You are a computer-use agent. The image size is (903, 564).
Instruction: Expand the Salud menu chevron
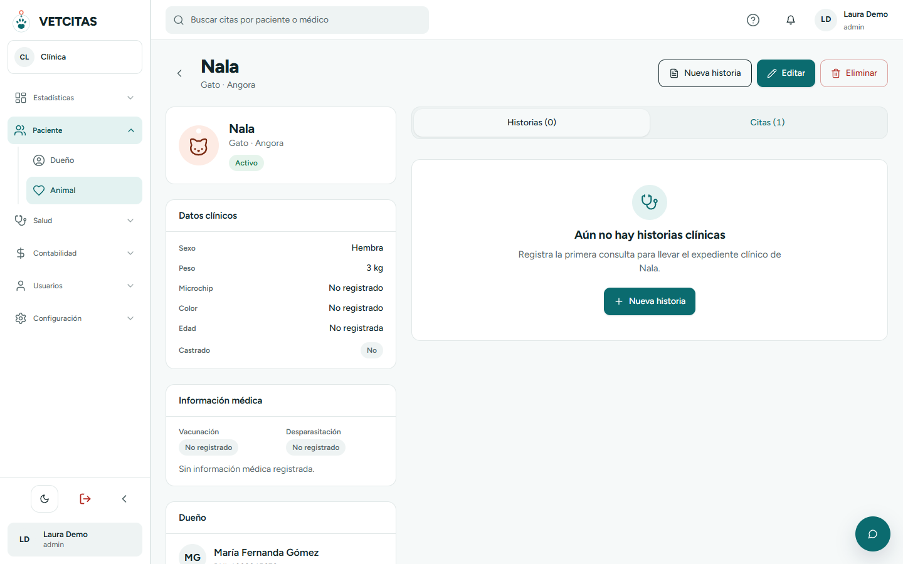point(130,221)
